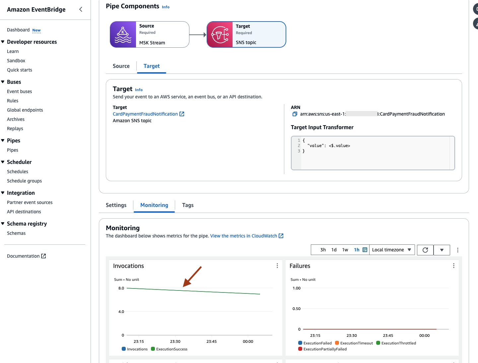Open dashboard options kebab menu
This screenshot has width=478, height=363.
(458, 250)
